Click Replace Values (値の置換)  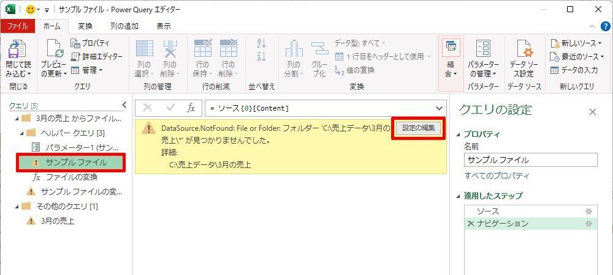(x=354, y=70)
